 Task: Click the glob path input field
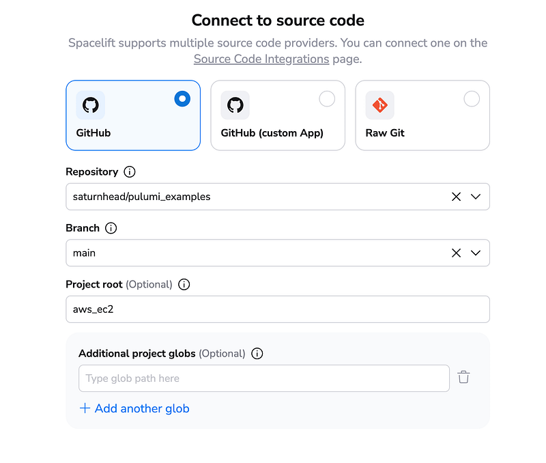coord(263,378)
